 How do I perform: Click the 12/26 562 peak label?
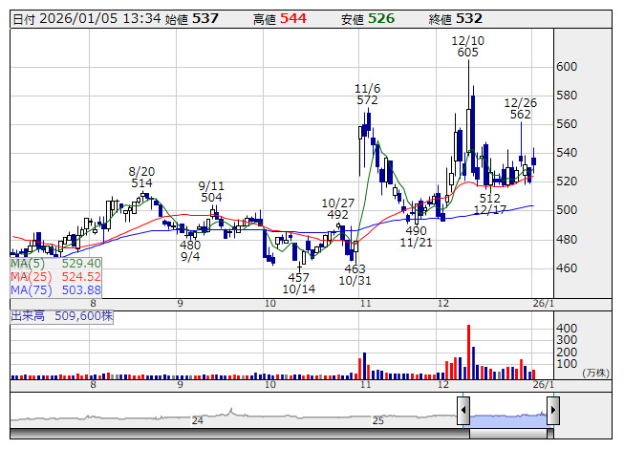click(x=521, y=109)
